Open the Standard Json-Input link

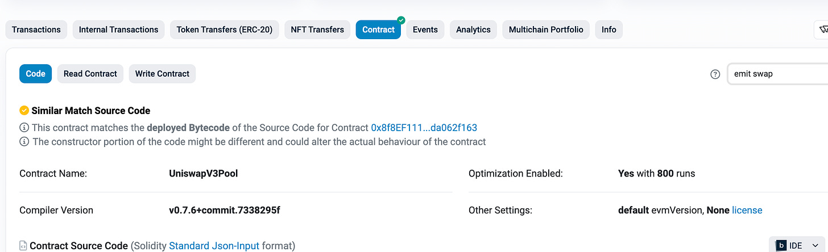214,246
